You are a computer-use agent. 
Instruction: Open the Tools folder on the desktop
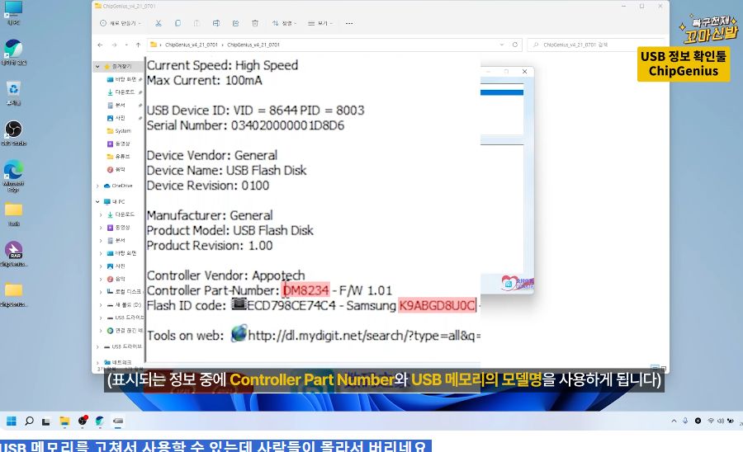(x=14, y=214)
